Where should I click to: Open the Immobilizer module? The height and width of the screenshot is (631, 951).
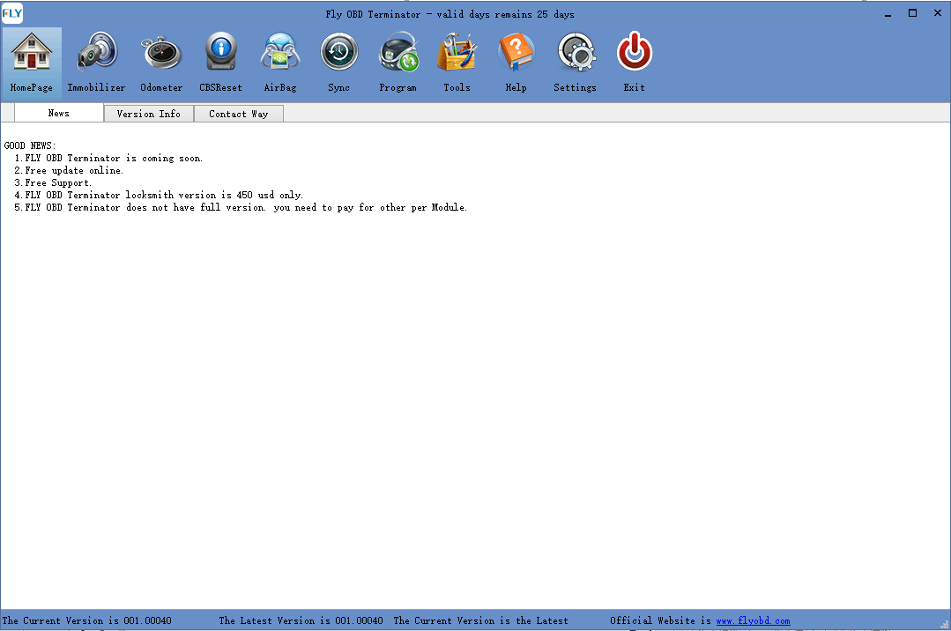96,62
